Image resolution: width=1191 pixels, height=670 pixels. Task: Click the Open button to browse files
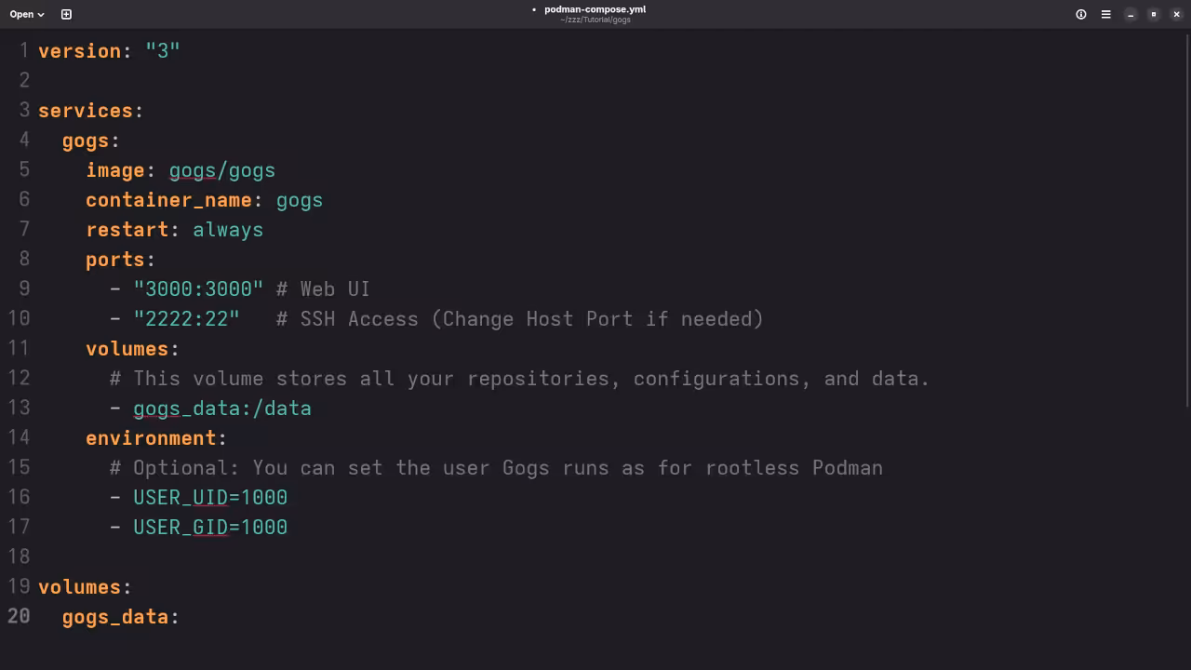pos(20,14)
